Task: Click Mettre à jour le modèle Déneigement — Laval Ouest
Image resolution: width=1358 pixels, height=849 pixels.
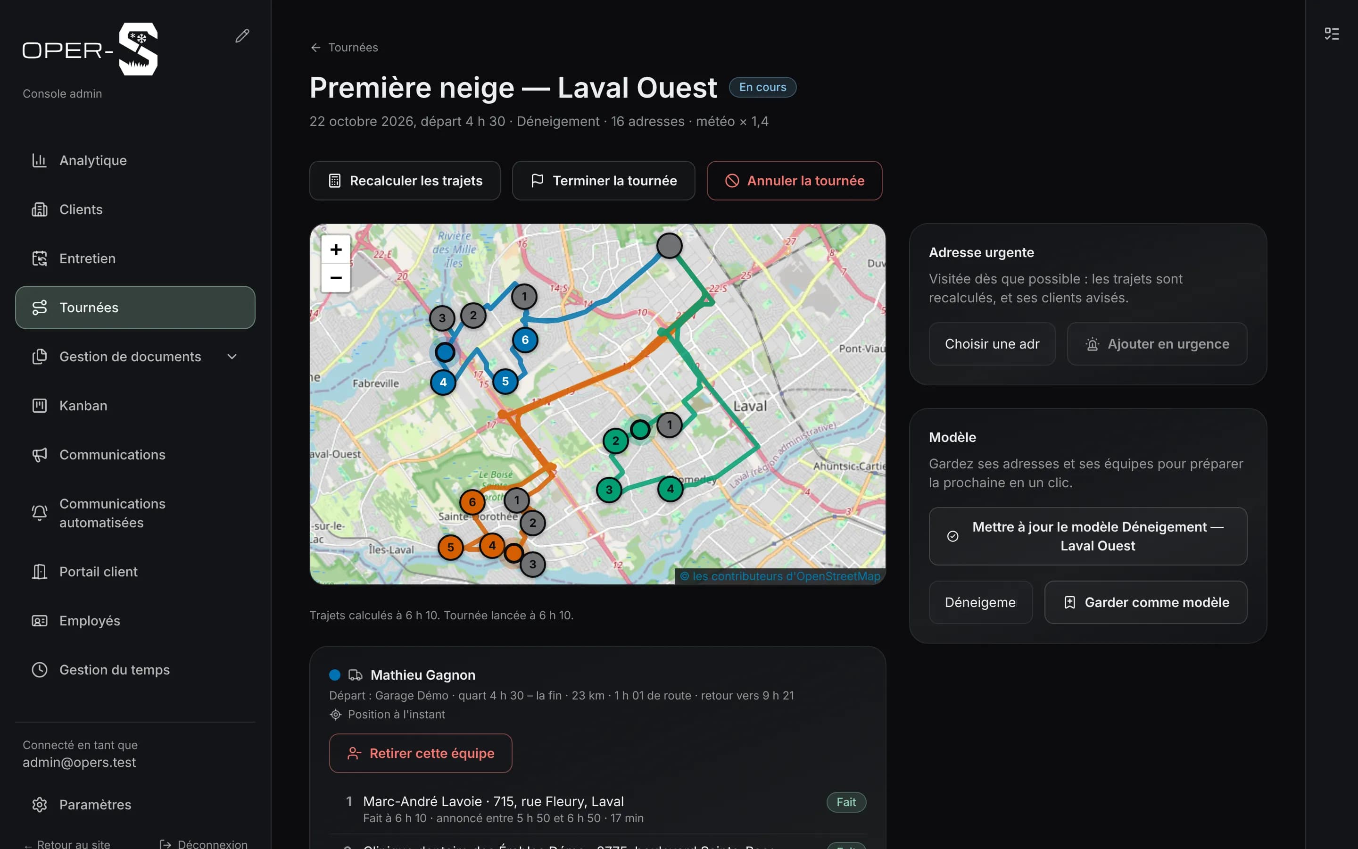Action: tap(1087, 536)
